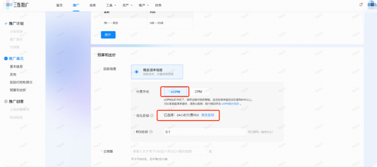Jump to 推广创意 in sidebar

[16, 102]
